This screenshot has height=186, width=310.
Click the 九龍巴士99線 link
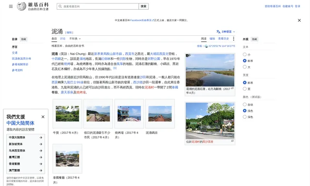pos(74,82)
